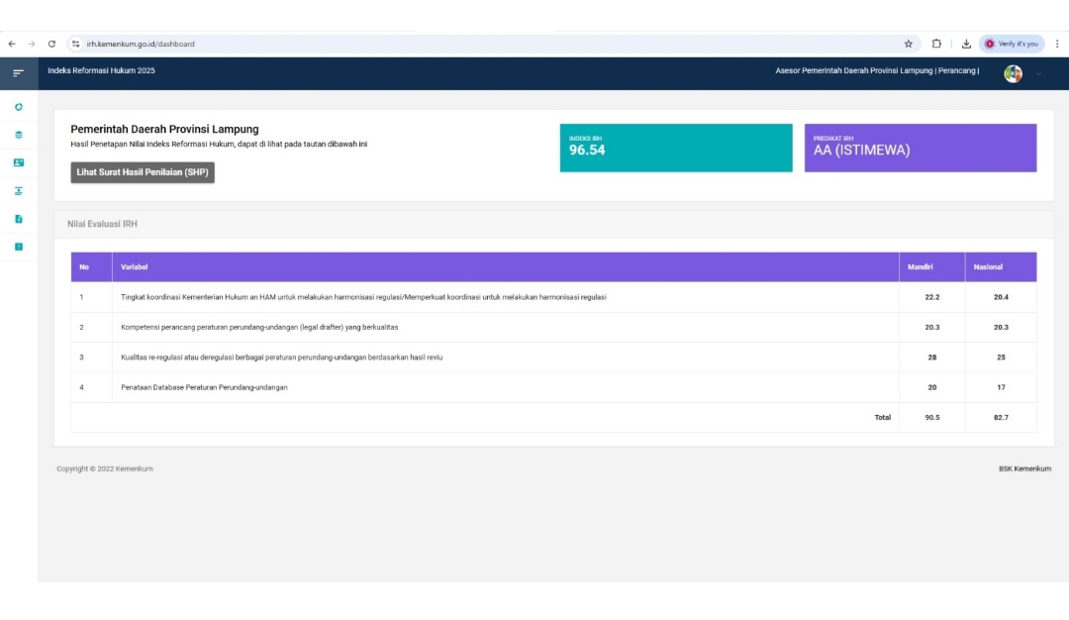This screenshot has width=1069, height=620.
Task: Toggle the hamburger sidebar menu
Action: point(18,72)
